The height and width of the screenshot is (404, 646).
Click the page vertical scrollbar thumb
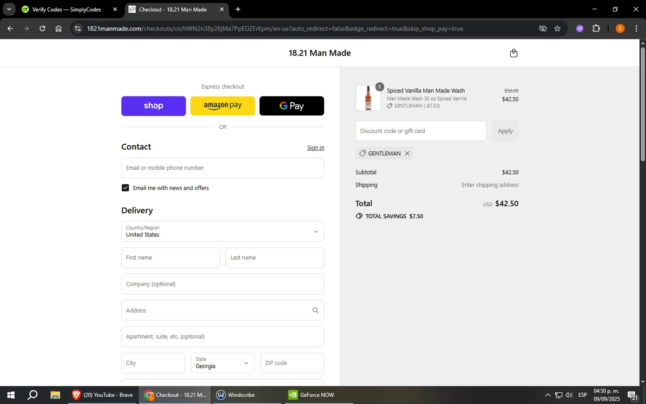643,103
